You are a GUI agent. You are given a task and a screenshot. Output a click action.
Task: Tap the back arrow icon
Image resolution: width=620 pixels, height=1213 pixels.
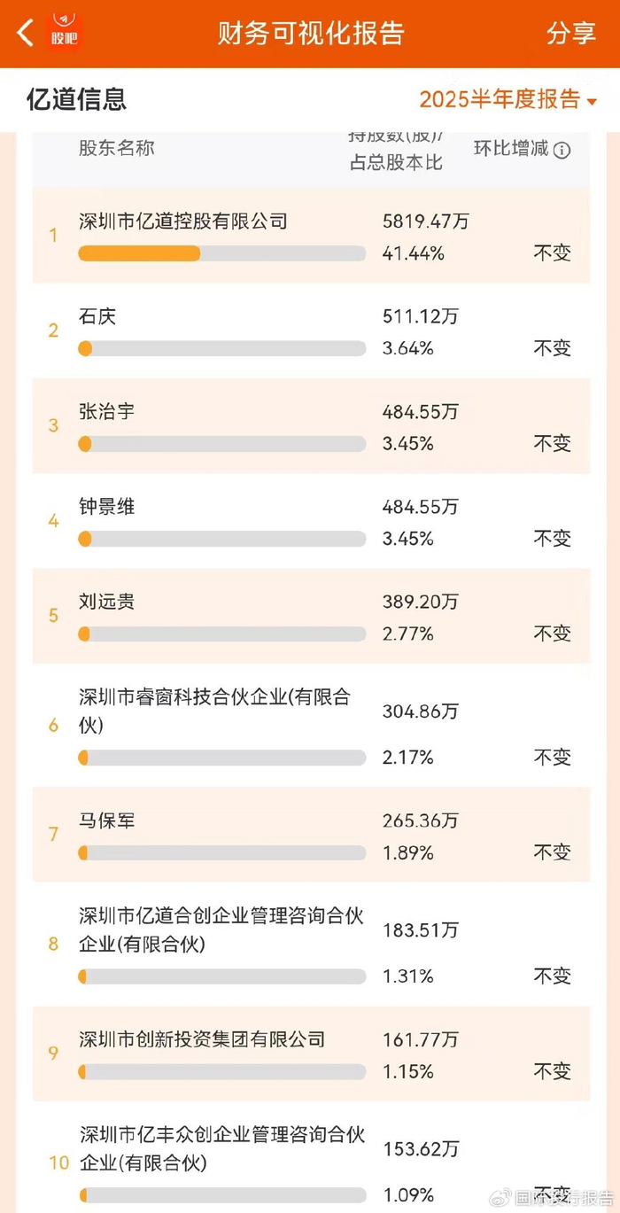tap(26, 33)
